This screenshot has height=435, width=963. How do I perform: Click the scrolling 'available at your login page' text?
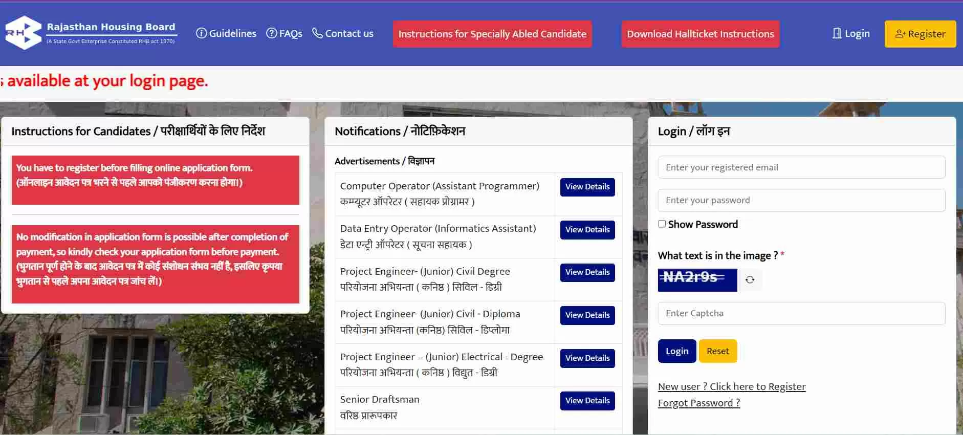click(x=105, y=81)
